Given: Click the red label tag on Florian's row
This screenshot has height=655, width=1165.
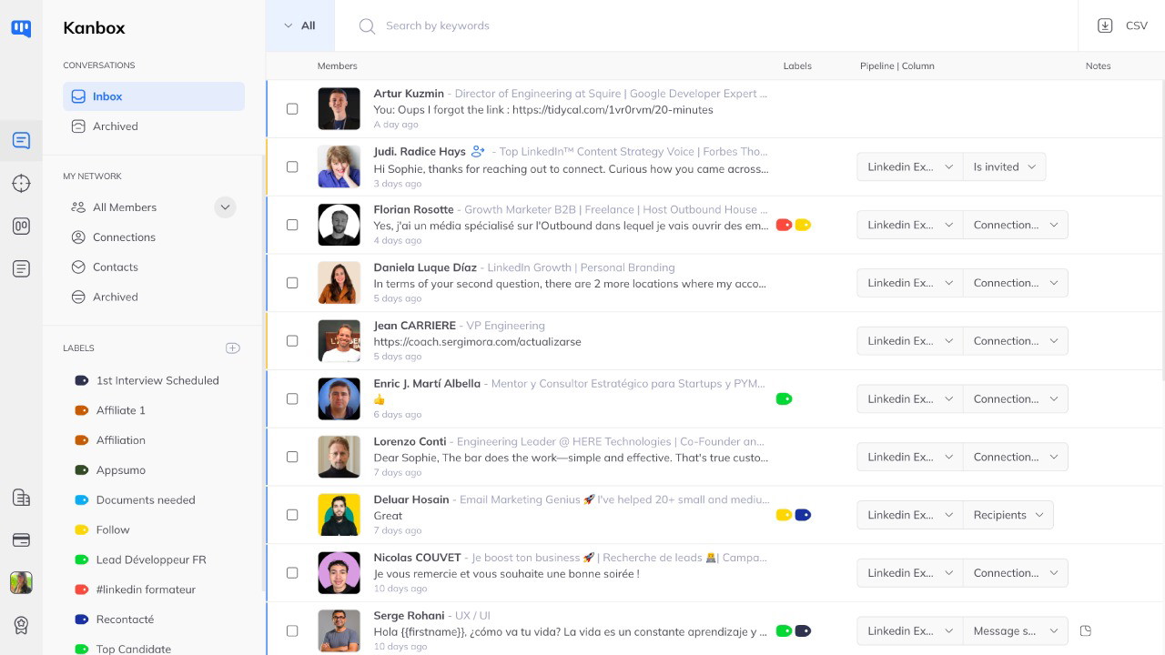Looking at the screenshot, I should click(x=784, y=225).
